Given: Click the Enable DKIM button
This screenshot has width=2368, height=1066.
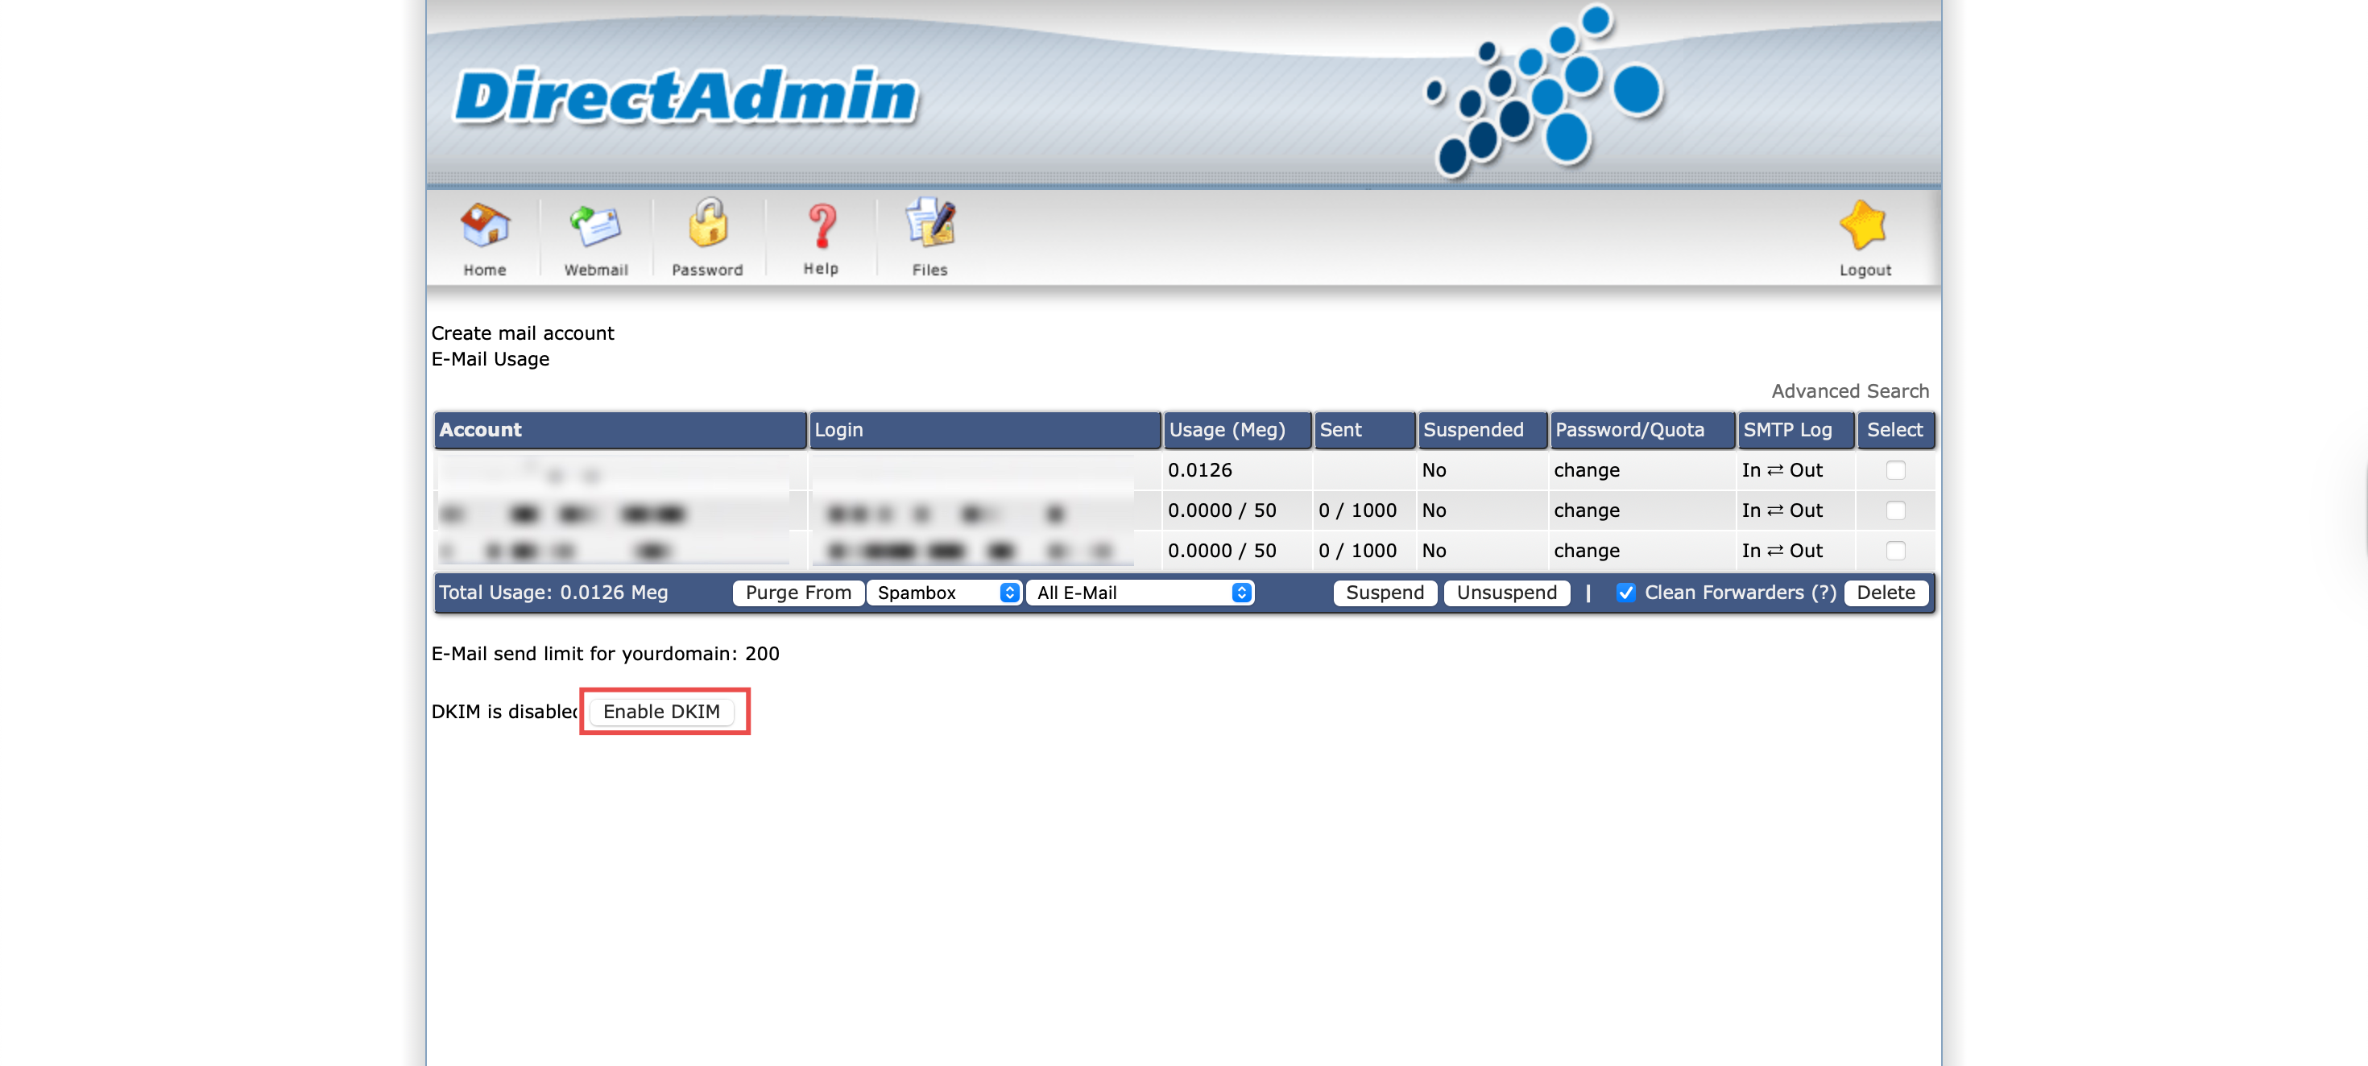Looking at the screenshot, I should click(661, 711).
